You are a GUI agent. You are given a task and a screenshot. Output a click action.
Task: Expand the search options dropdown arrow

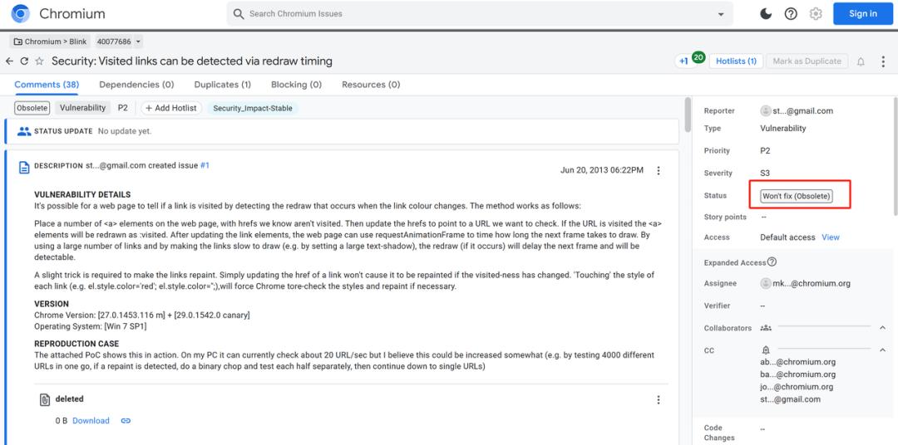click(720, 14)
